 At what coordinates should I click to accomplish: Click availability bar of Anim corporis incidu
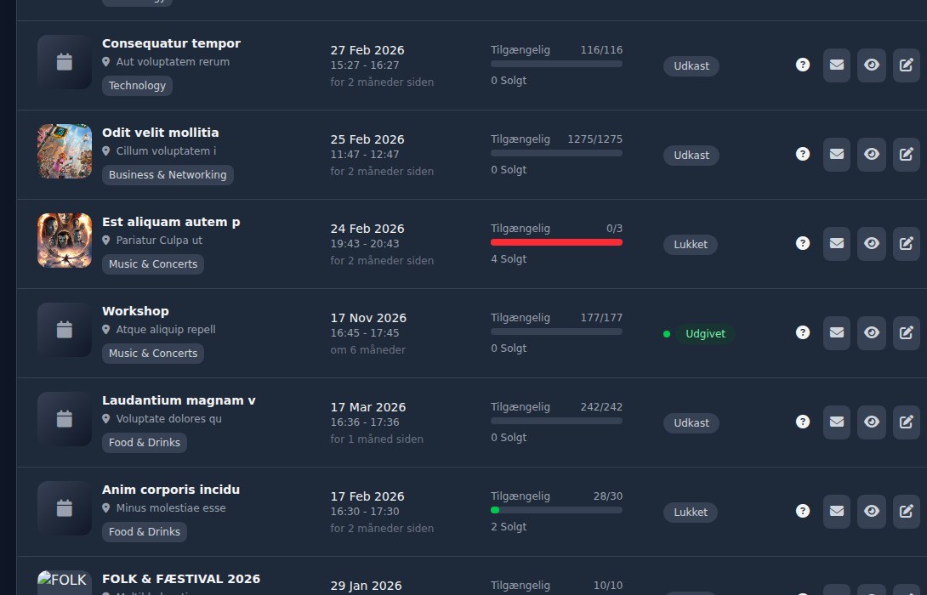pyautogui.click(x=556, y=510)
